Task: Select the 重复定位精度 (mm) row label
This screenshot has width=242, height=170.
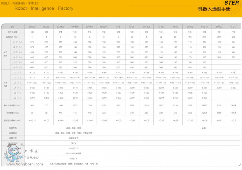Action: click(x=13, y=120)
